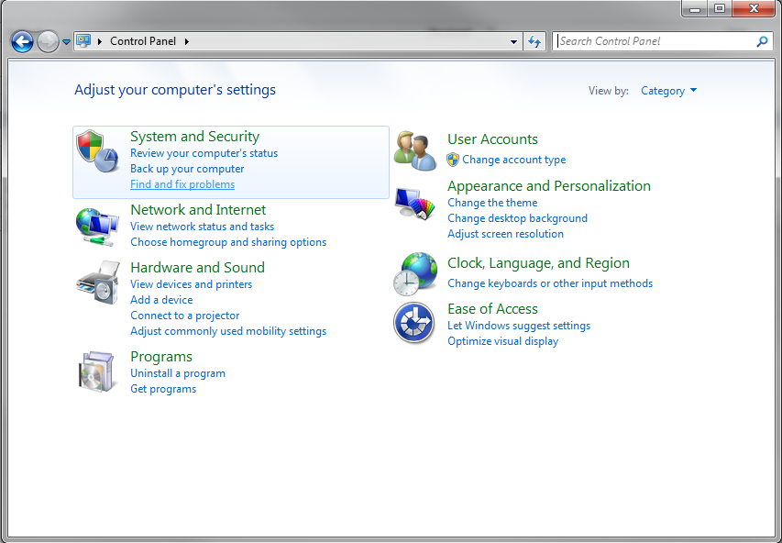This screenshot has height=543, width=782.
Task: Open the Ease of Access heading
Action: tap(492, 309)
